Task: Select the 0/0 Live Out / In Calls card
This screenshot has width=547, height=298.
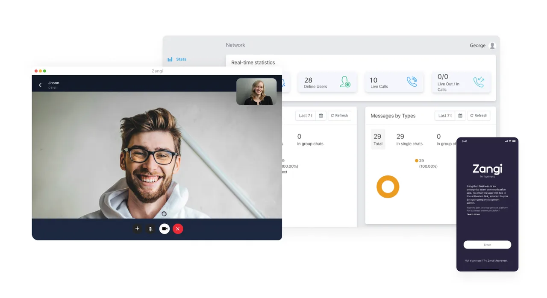Action: 461,82
